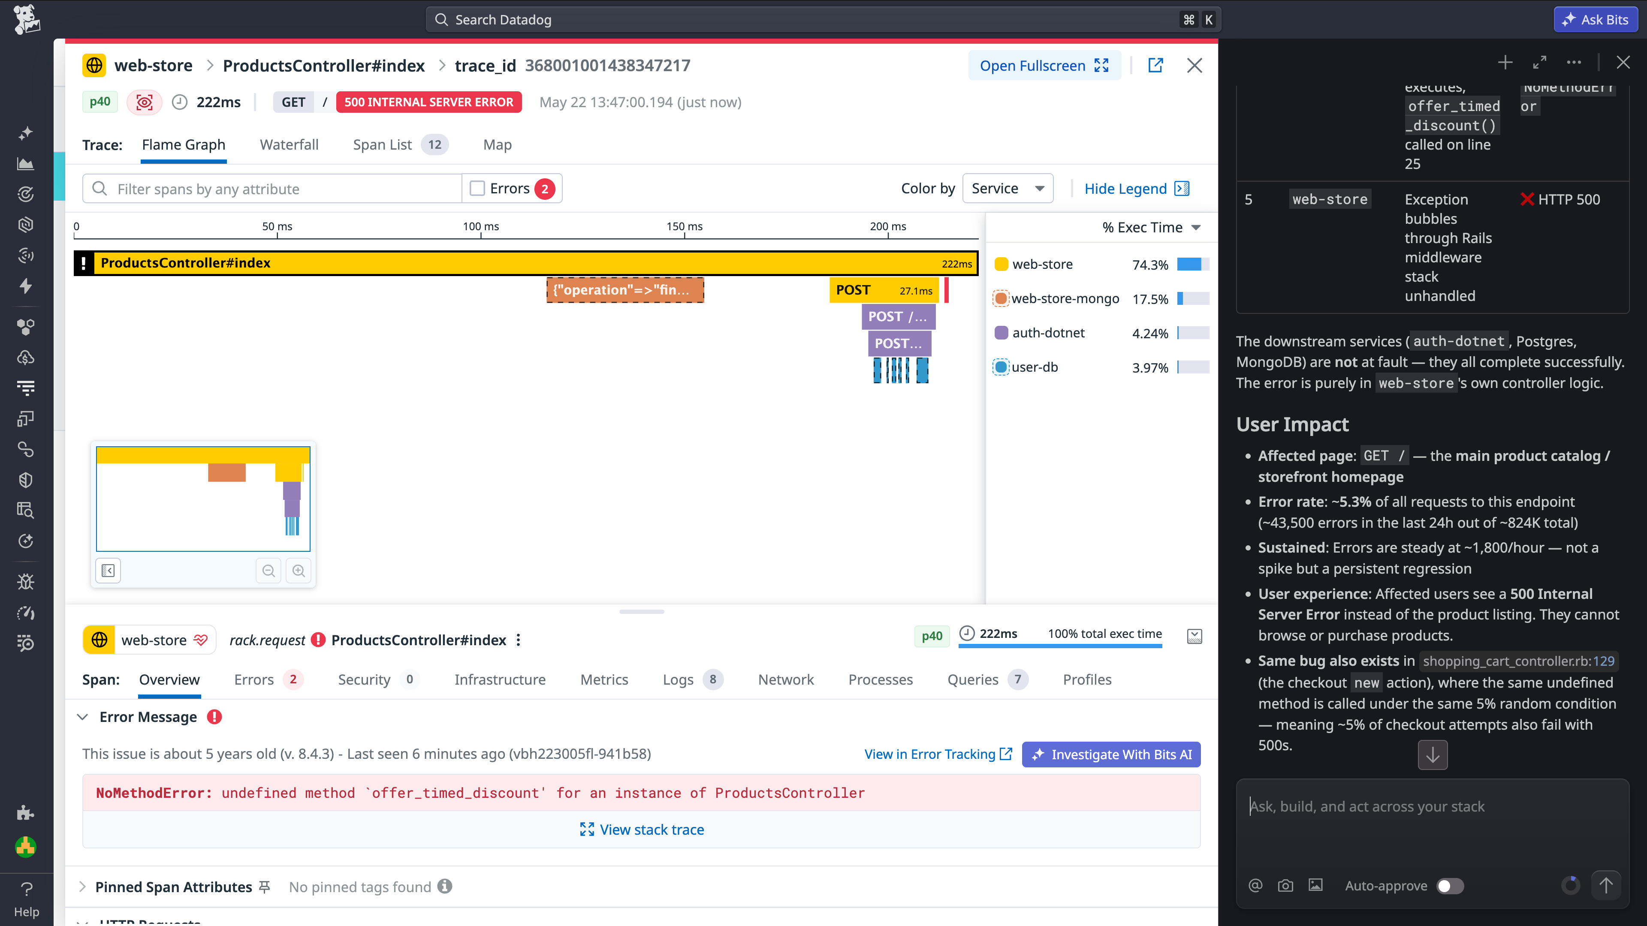Click the minimap zoom in icon
Image resolution: width=1647 pixels, height=926 pixels.
(x=299, y=571)
